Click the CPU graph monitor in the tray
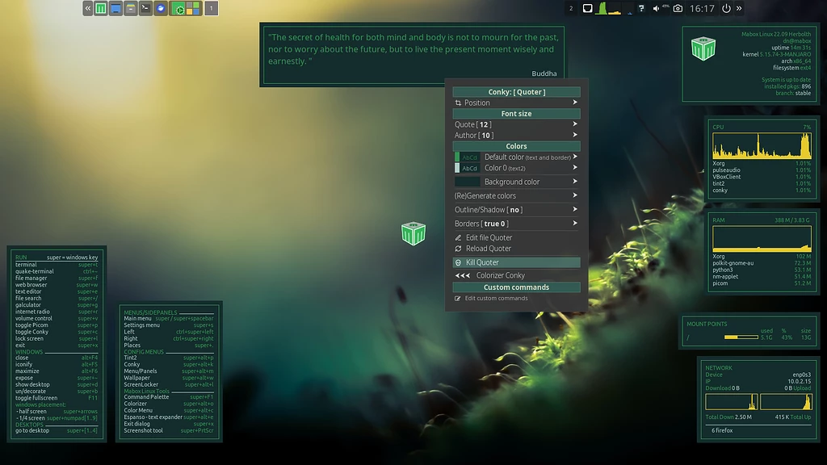827x465 pixels. tap(603, 8)
